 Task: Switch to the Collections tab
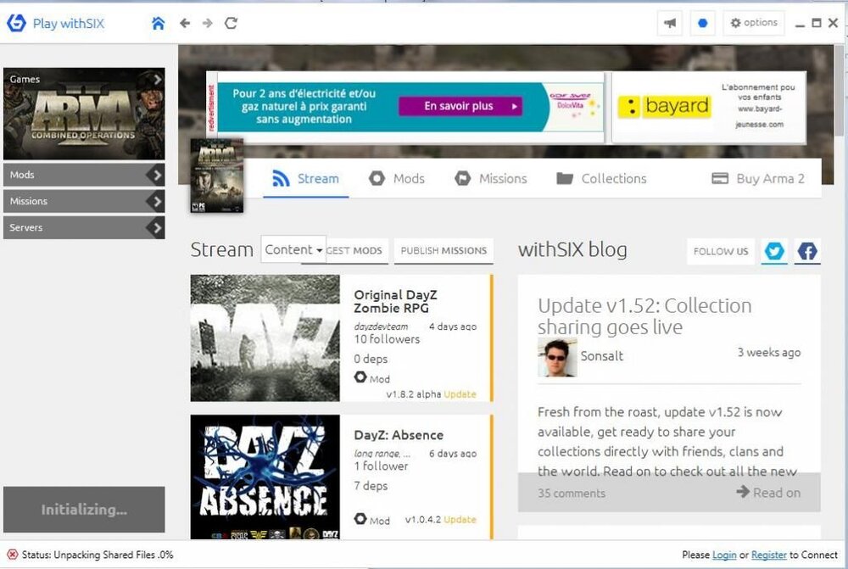pos(601,178)
